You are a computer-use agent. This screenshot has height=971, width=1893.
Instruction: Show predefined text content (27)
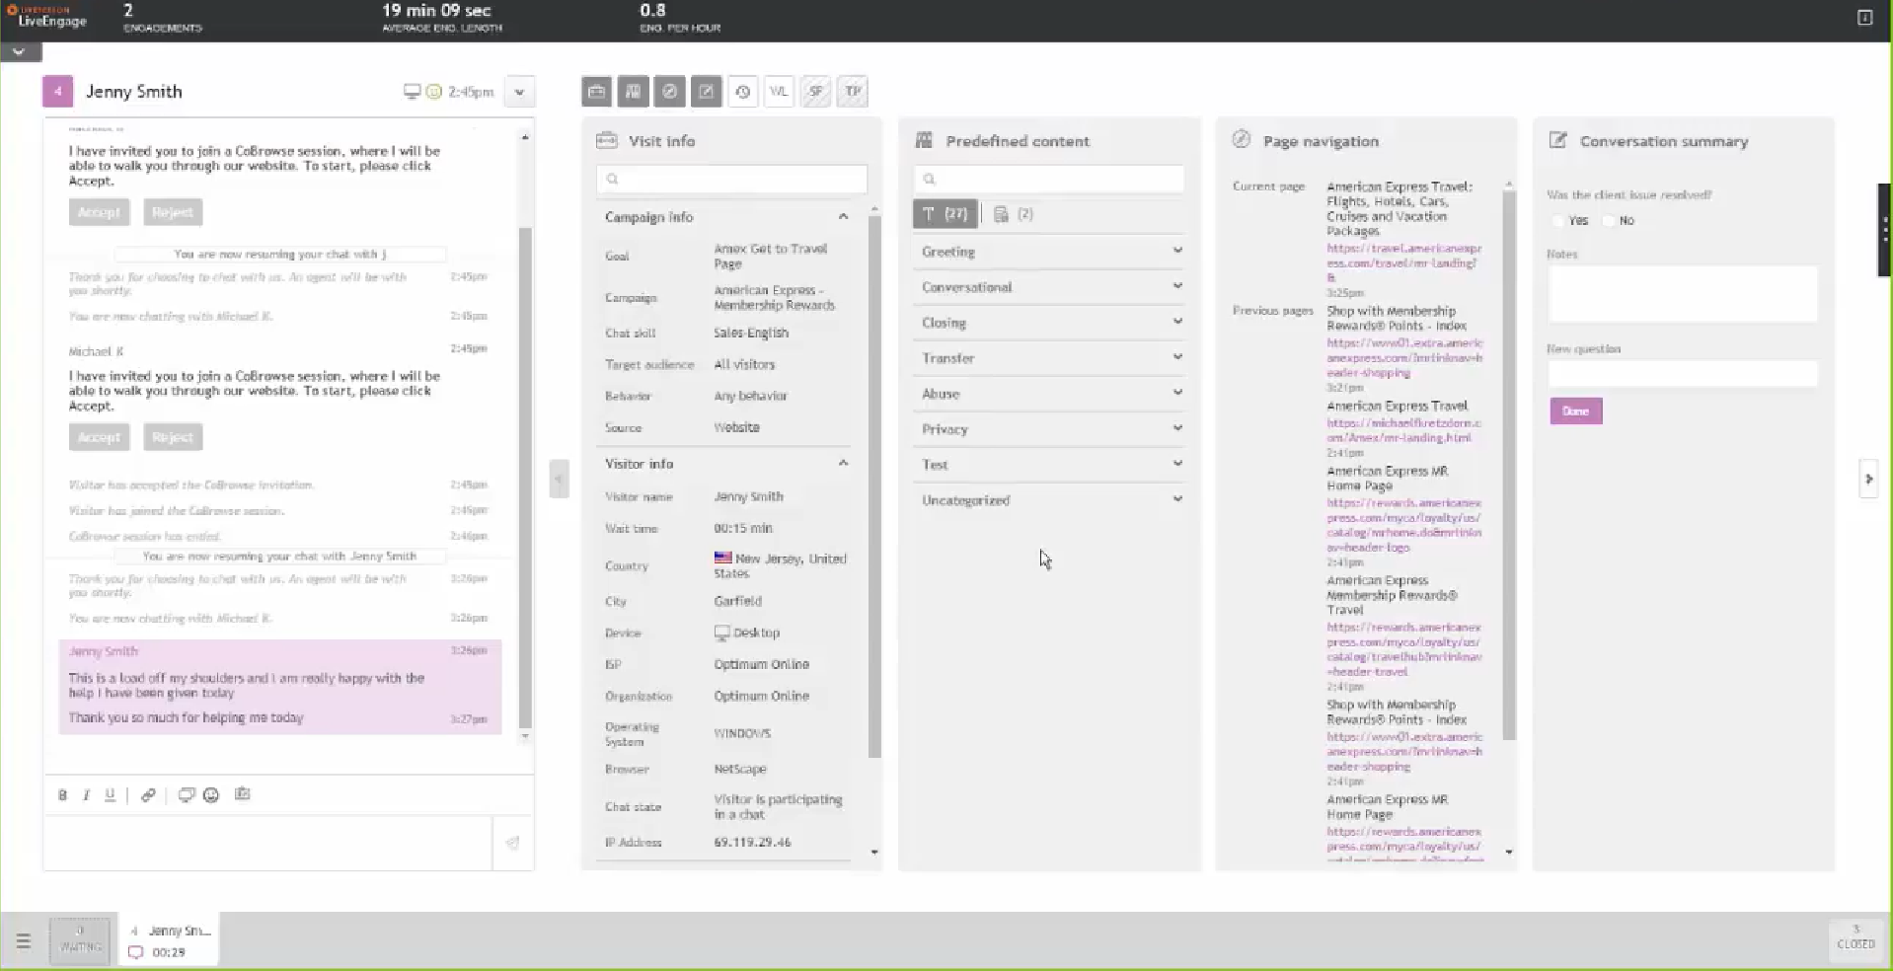946,214
